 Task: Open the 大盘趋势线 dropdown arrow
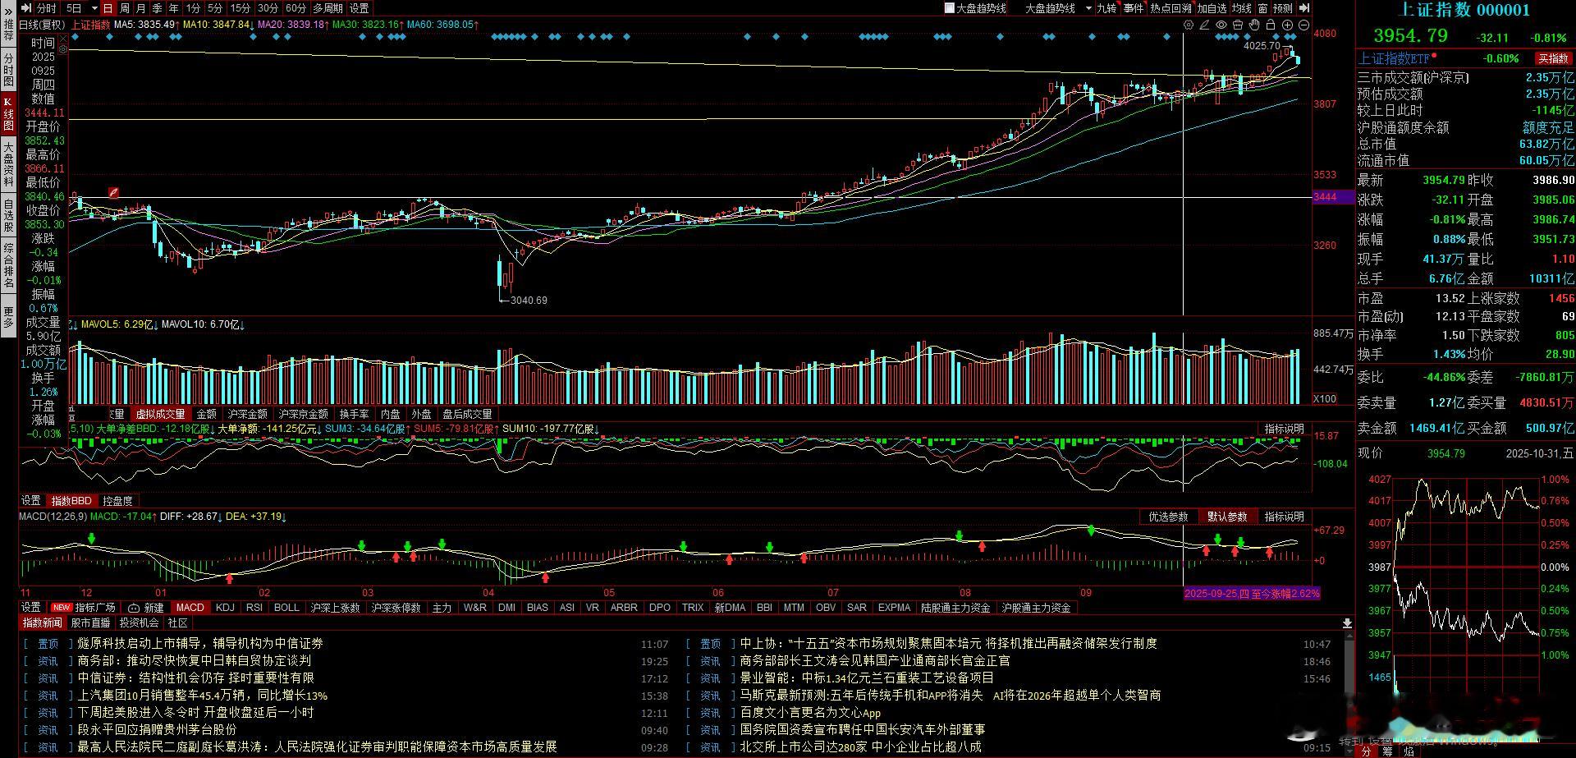tap(1088, 8)
